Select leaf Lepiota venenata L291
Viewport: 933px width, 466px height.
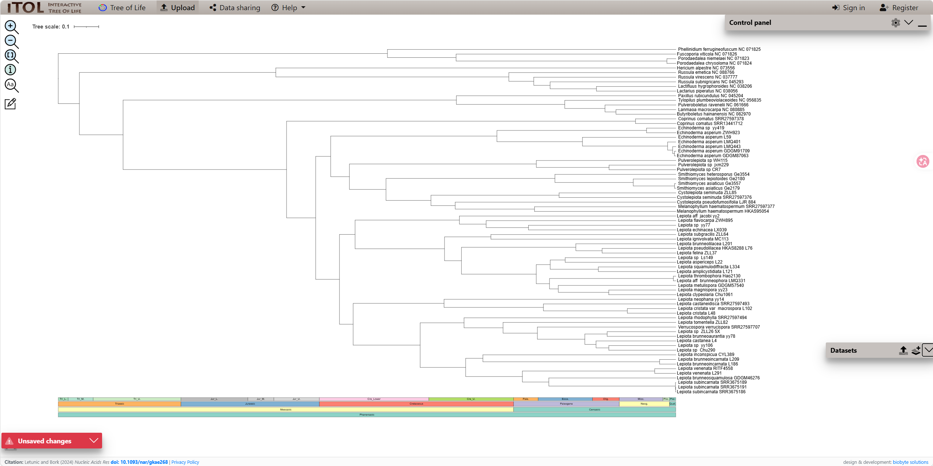[699, 373]
